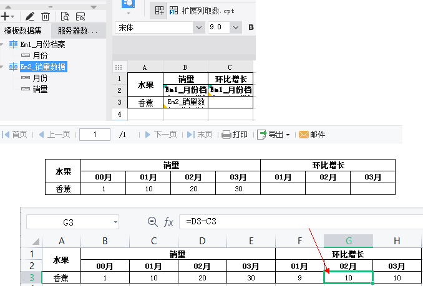Click the new template grid icon
Screen dimensions: 423x286
tap(159, 11)
